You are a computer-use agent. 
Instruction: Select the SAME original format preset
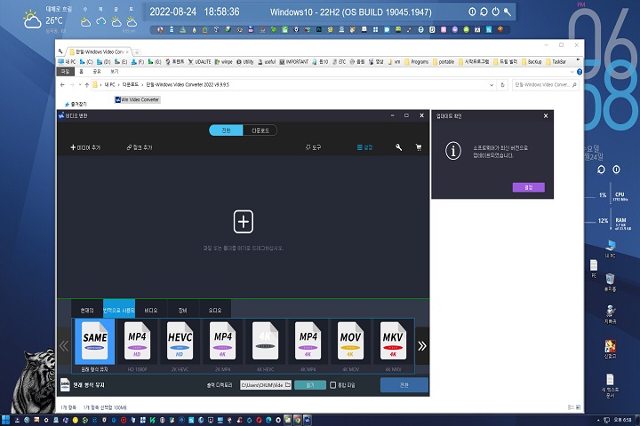point(95,342)
